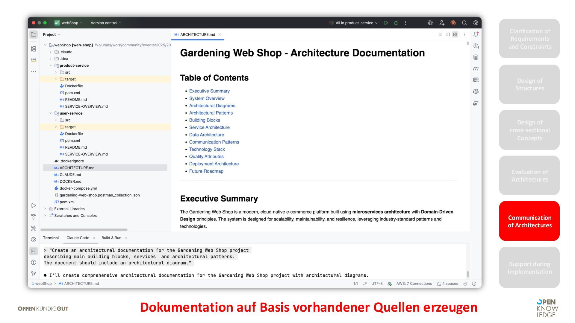Open the Notifications bell icon
Screen dimensions: 575x323
point(476,34)
